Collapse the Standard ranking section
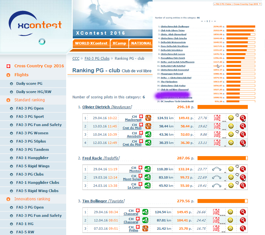This screenshot has height=235, width=265. click(8, 100)
